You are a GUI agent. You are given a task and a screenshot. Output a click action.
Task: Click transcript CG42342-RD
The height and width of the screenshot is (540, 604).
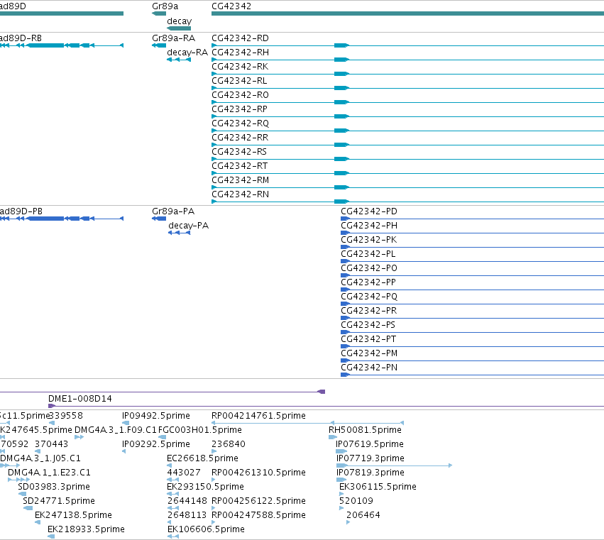point(240,38)
